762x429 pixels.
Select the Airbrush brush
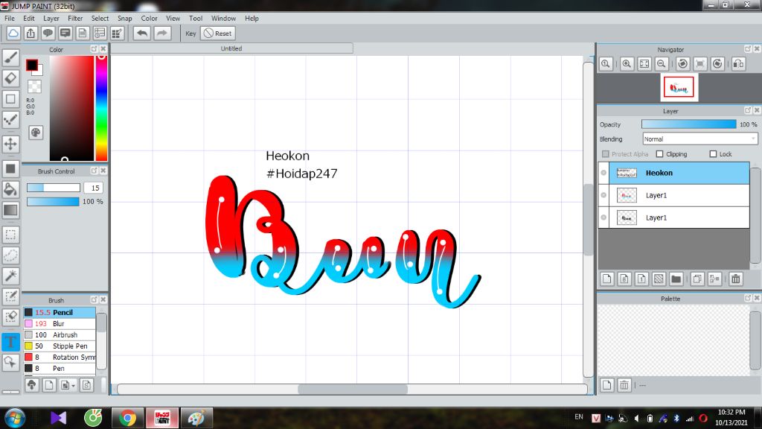click(x=60, y=334)
